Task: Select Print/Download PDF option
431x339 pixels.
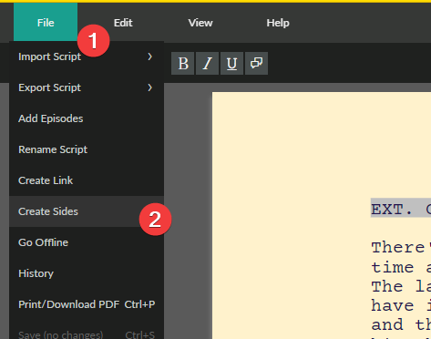Action: (x=87, y=304)
